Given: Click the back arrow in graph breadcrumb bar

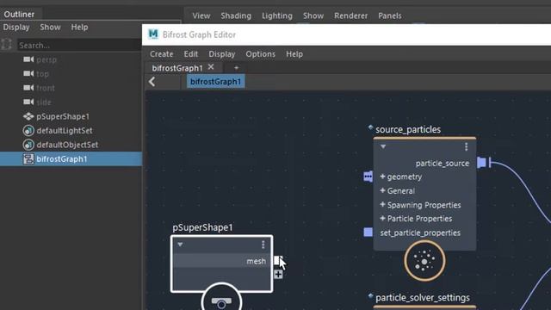Looking at the screenshot, I should (x=152, y=82).
